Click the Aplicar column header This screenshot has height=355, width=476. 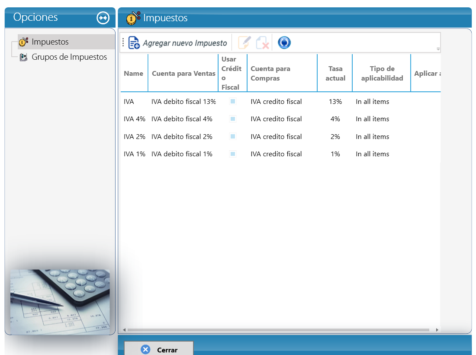[x=426, y=73]
